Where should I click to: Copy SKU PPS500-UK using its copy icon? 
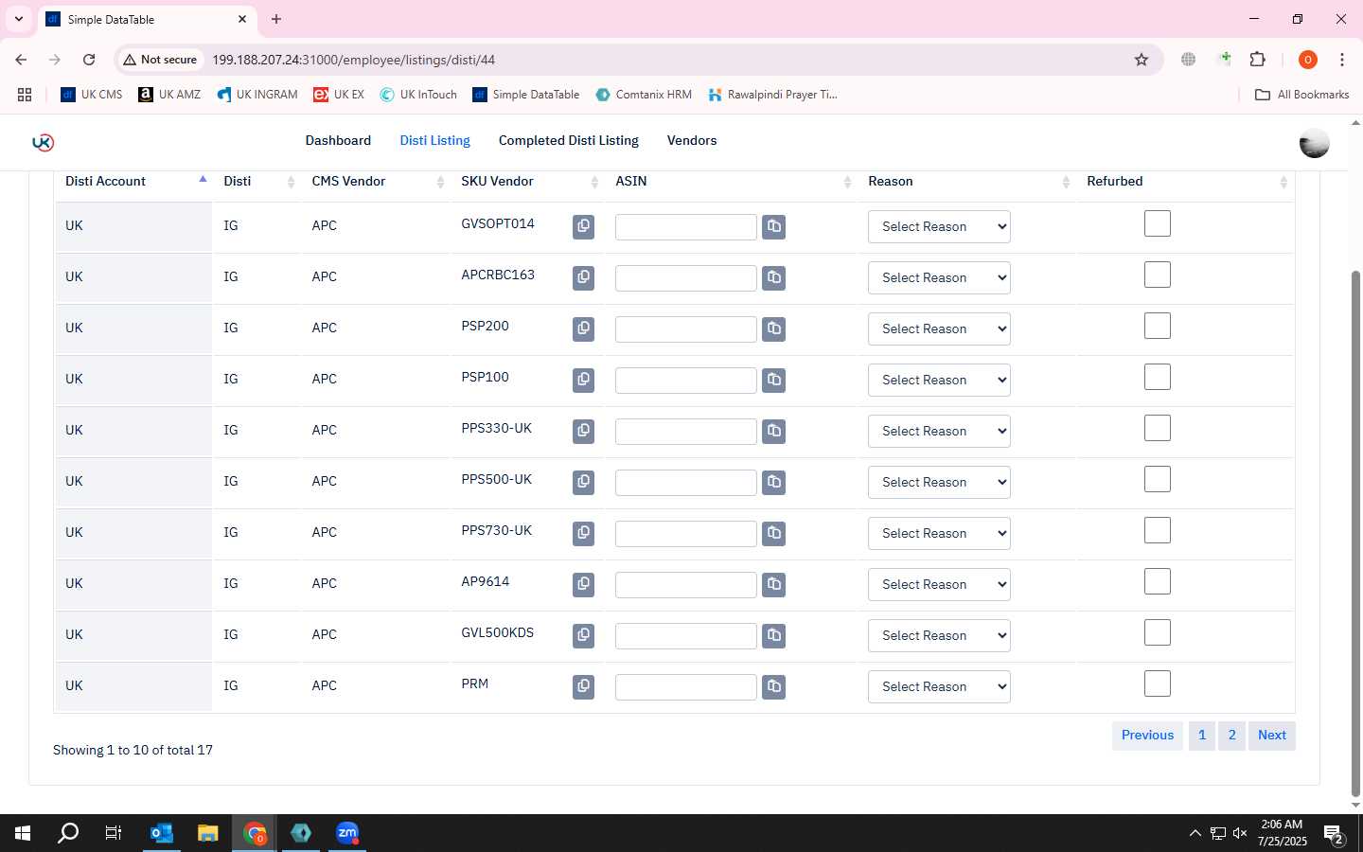coord(584,482)
